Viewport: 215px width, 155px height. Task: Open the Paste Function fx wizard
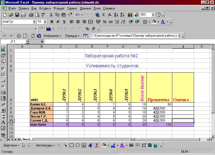[110, 15]
